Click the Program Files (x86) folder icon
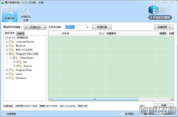Image resolution: width=178 pixels, height=117 pixels. (x=13, y=54)
